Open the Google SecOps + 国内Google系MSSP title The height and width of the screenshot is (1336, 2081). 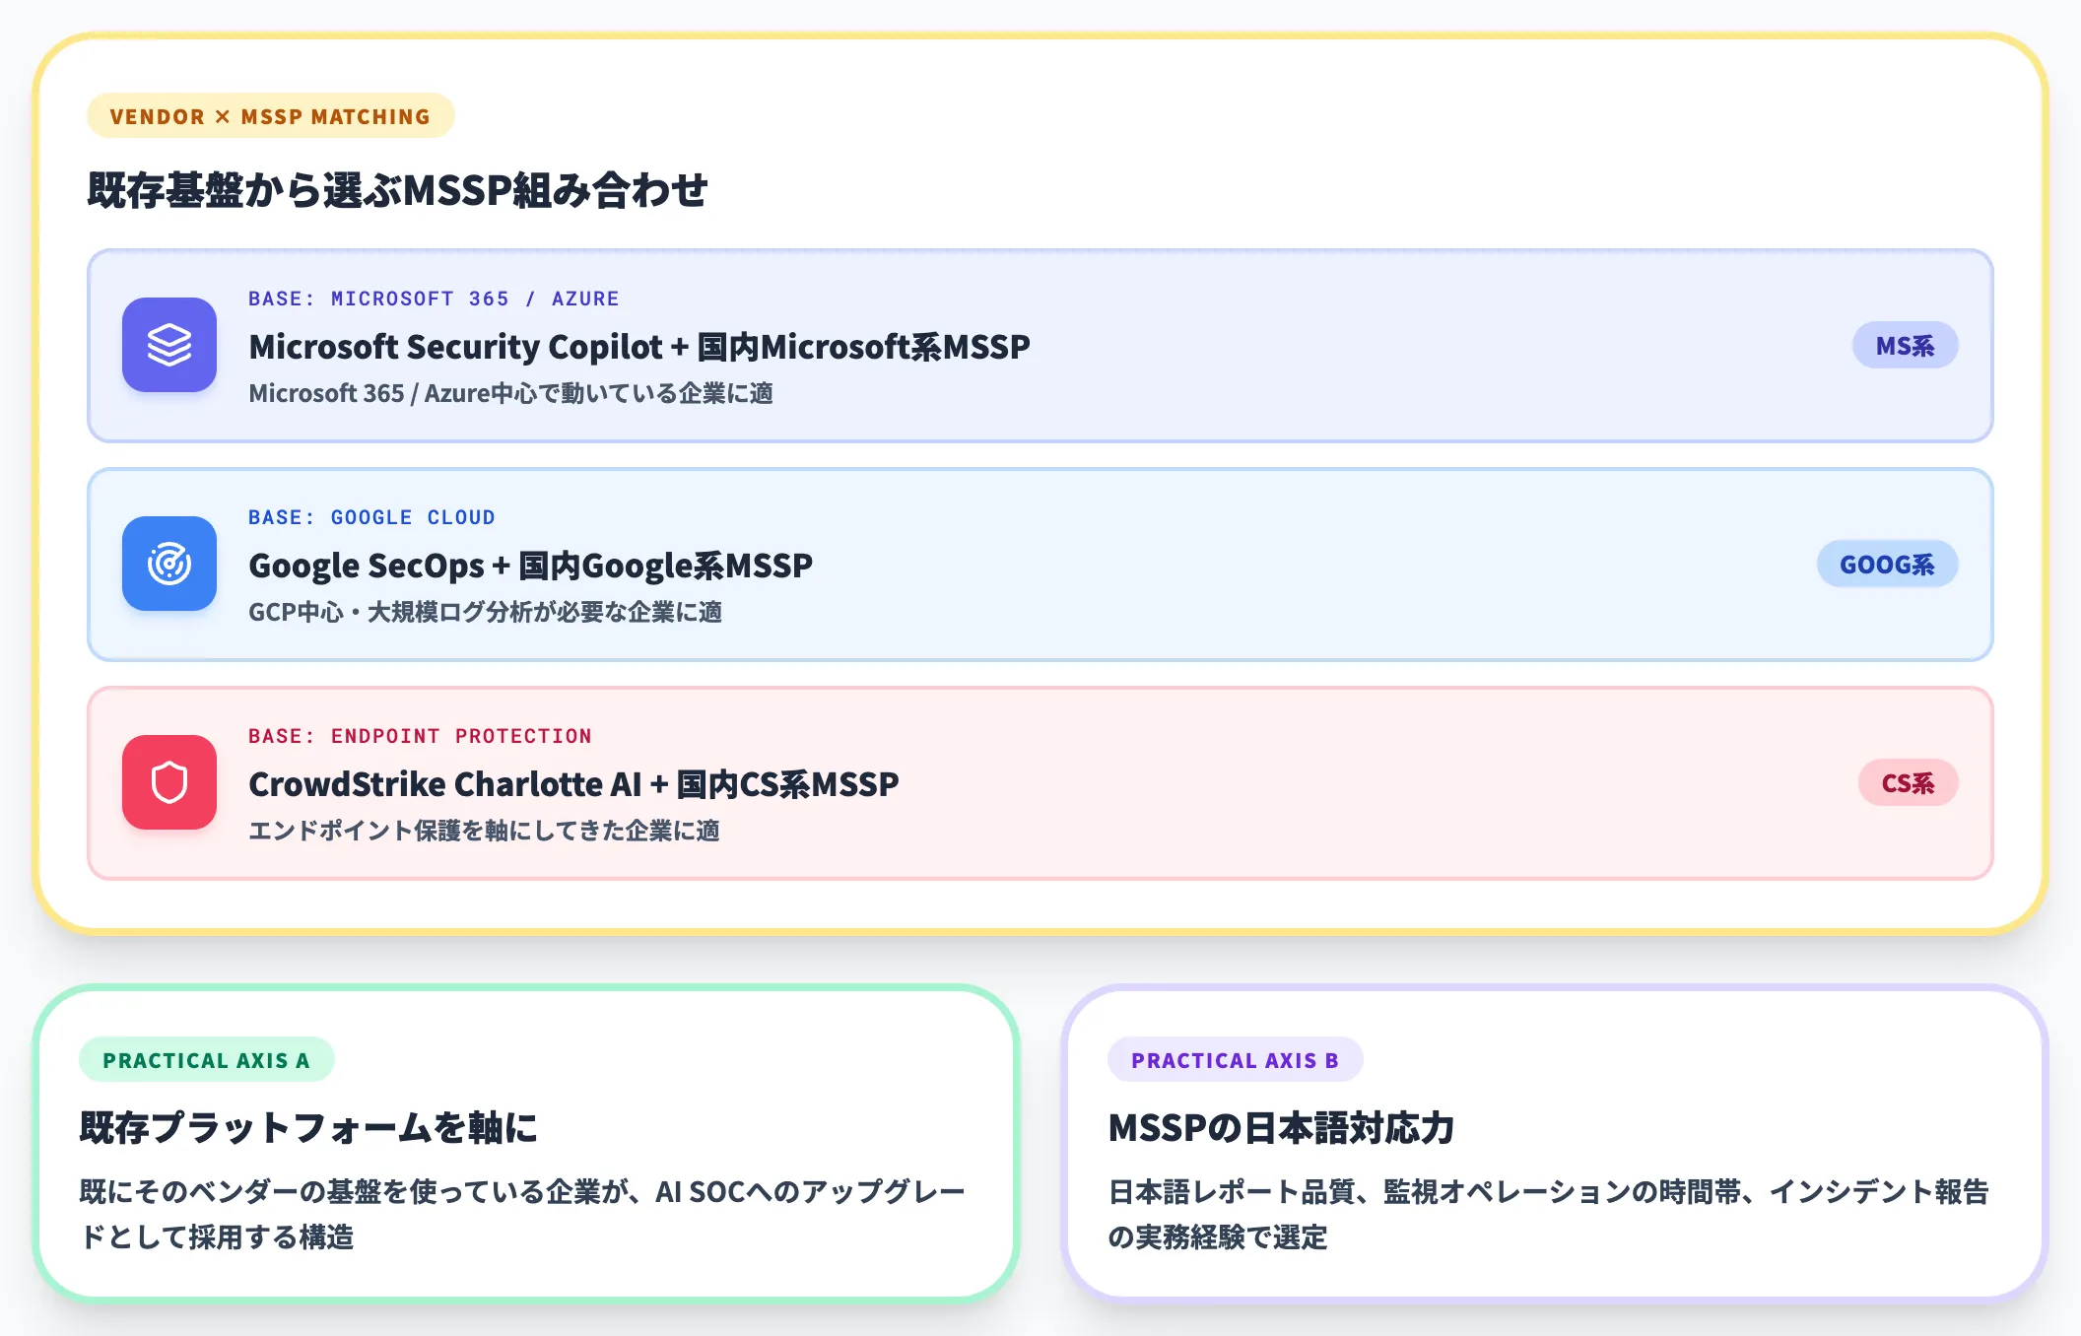tap(531, 566)
